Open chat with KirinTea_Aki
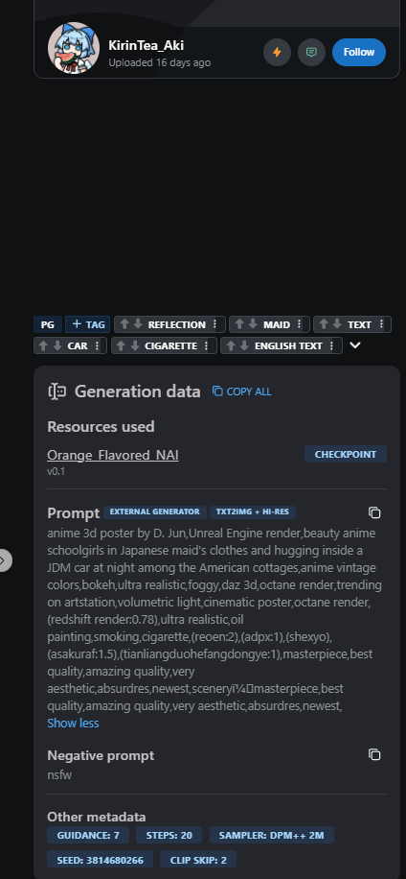This screenshot has width=406, height=879. (311, 53)
